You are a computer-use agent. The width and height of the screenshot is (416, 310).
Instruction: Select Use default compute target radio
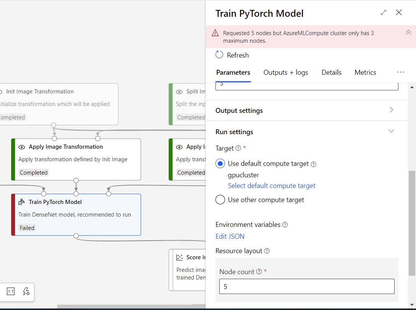pos(220,164)
